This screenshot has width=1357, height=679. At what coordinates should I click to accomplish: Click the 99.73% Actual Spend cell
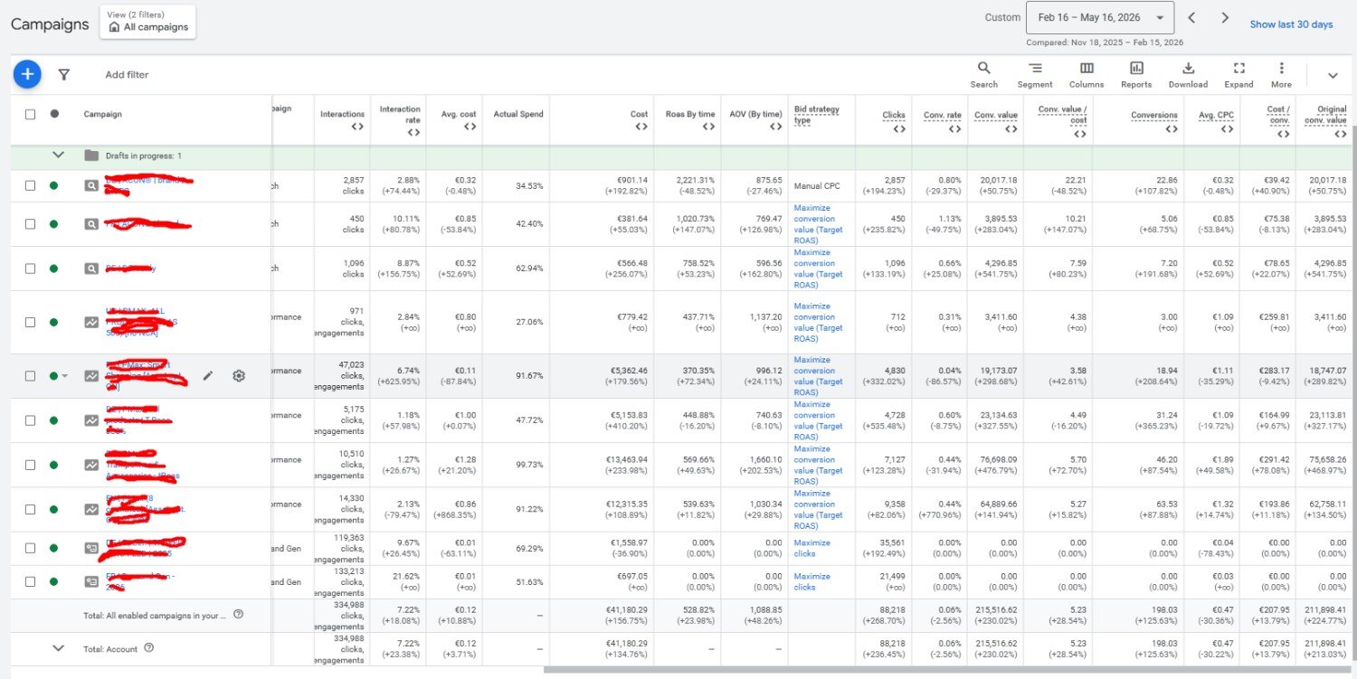tap(528, 465)
